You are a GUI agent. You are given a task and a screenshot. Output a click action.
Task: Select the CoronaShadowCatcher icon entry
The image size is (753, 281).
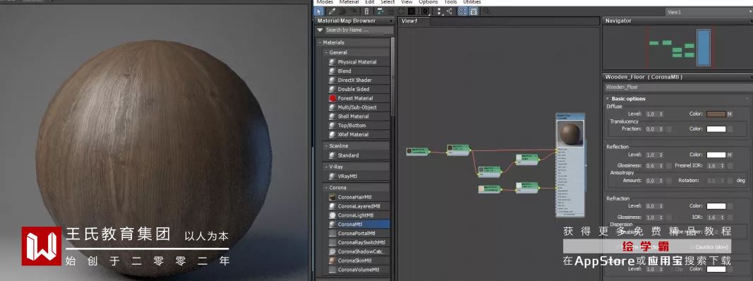(332, 251)
